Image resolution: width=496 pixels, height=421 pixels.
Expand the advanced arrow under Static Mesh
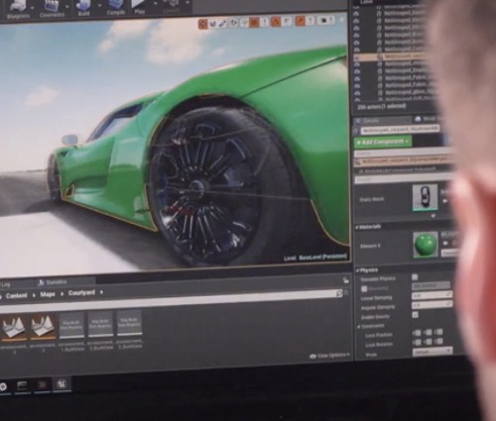click(x=434, y=216)
